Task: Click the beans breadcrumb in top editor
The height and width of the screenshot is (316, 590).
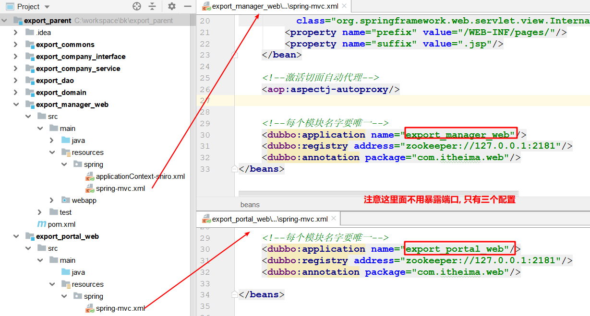Action: [x=250, y=204]
